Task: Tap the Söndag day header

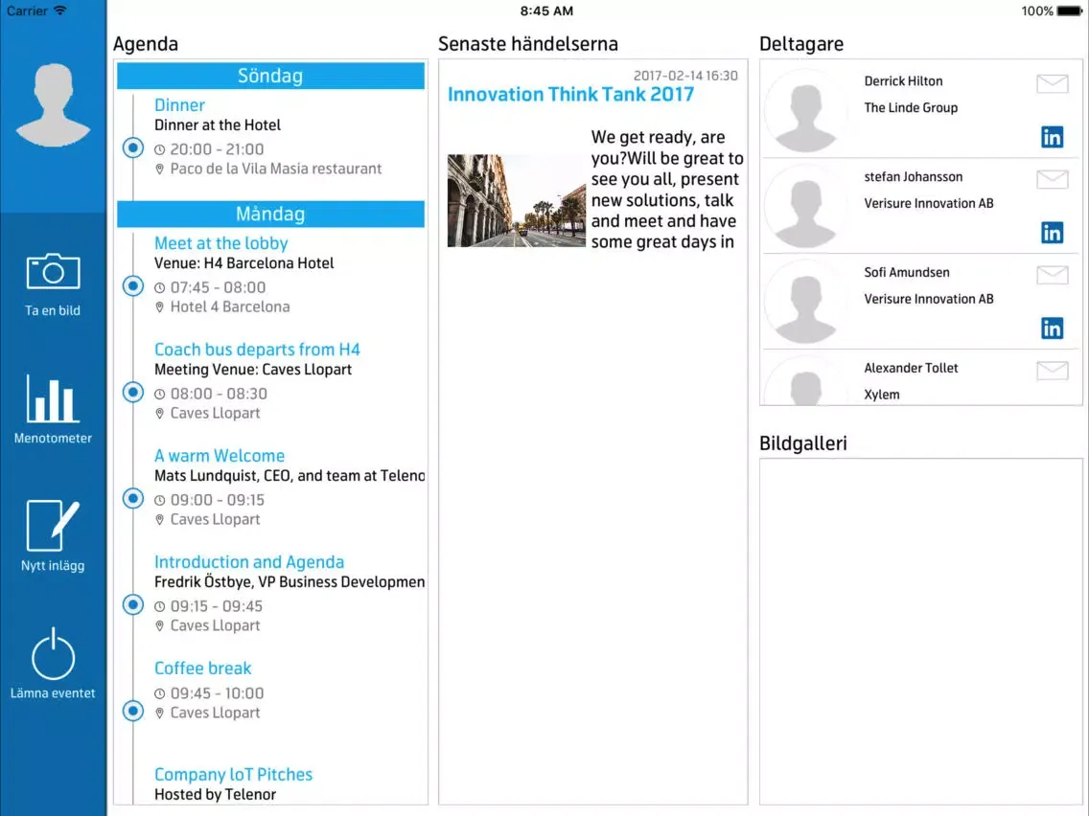Action: click(x=270, y=76)
